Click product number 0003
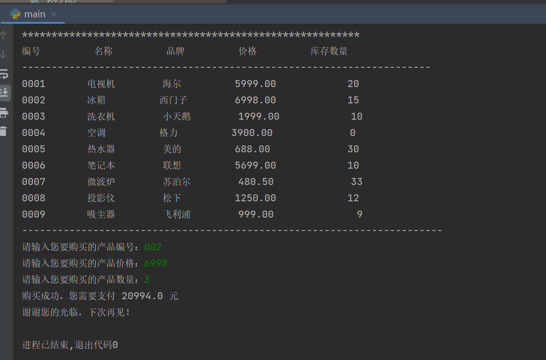The image size is (546, 360). coord(34,116)
